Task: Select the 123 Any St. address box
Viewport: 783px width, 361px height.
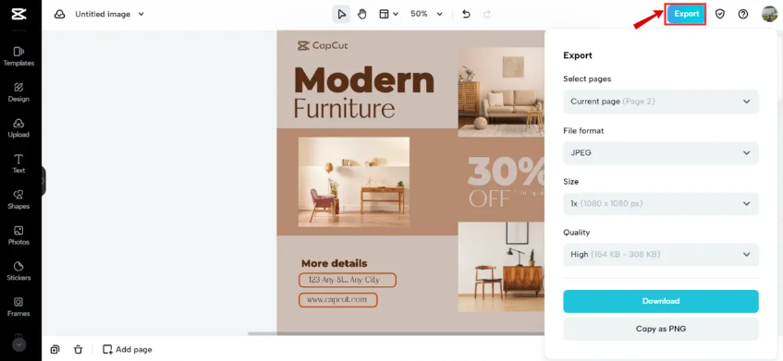Action: tap(348, 281)
